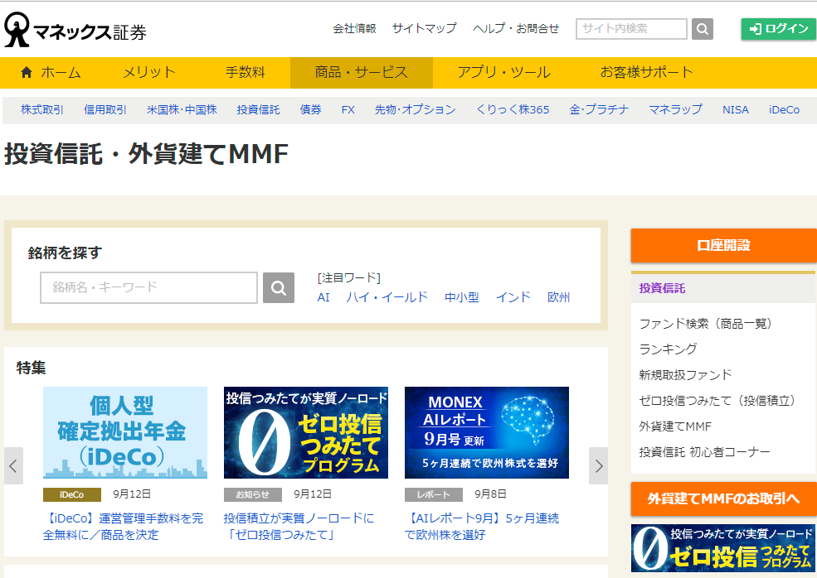Click the お知らせ category tag

click(x=253, y=494)
